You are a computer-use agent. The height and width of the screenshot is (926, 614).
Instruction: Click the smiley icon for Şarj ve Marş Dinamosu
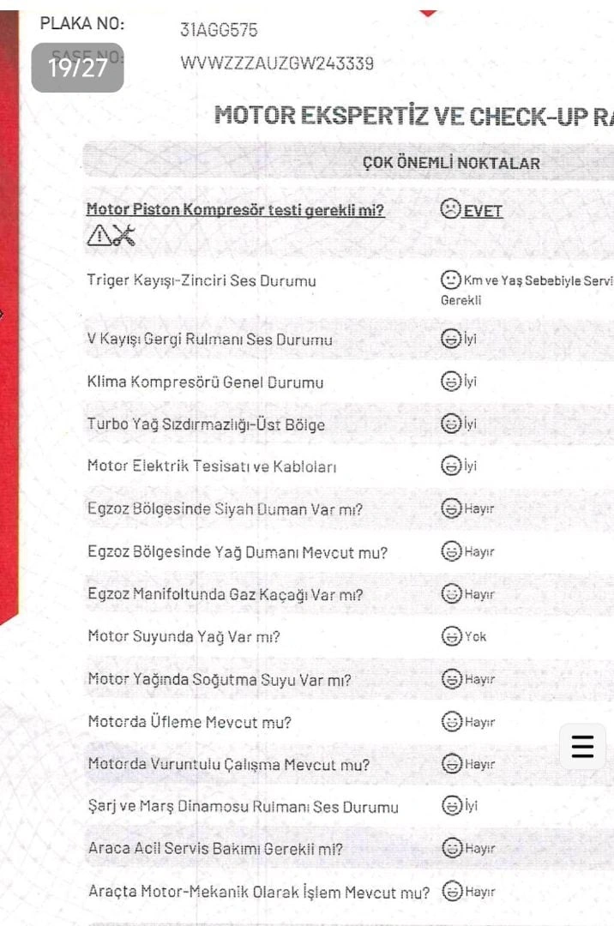click(x=452, y=805)
